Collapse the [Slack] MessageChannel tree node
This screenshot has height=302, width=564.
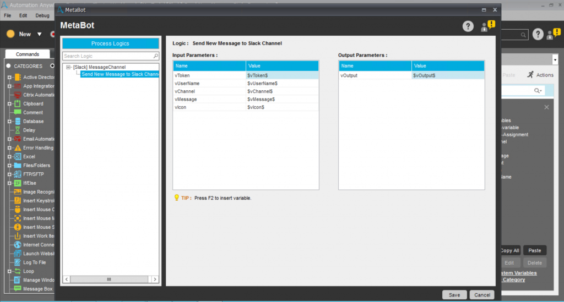[68, 67]
